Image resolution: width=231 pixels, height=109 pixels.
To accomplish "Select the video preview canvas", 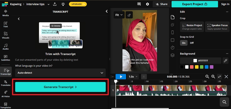I will point(140,40).
